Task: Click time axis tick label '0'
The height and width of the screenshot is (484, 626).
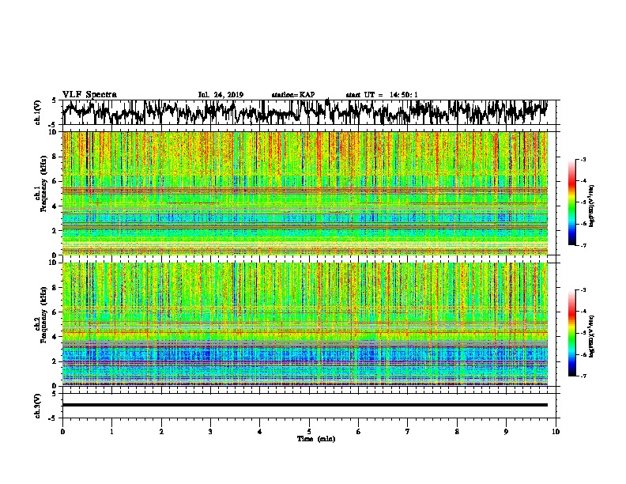Action: [x=62, y=432]
